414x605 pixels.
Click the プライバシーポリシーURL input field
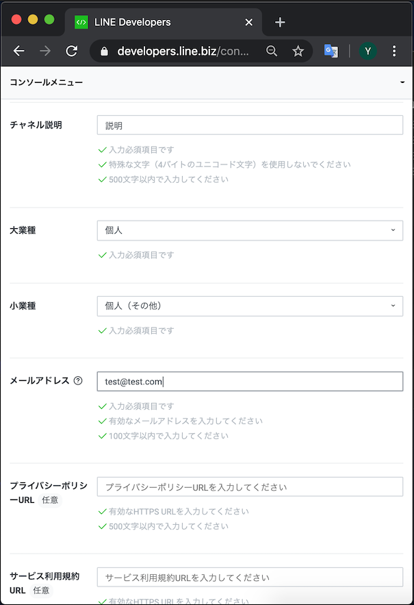pyautogui.click(x=250, y=487)
